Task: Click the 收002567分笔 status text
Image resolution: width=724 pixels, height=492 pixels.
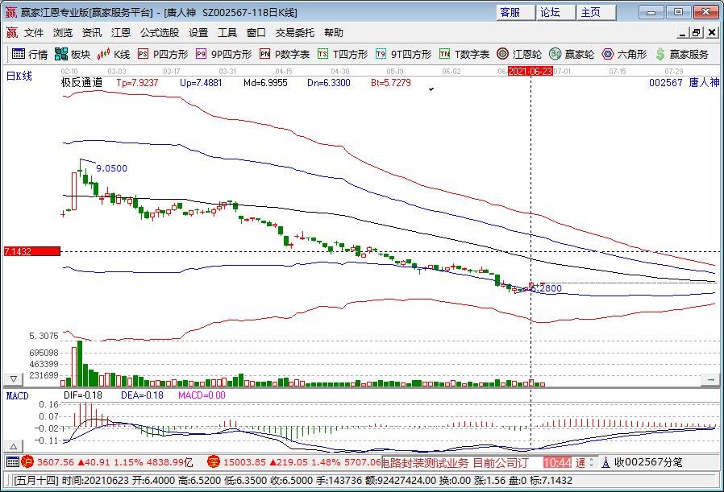Action: (x=648, y=462)
